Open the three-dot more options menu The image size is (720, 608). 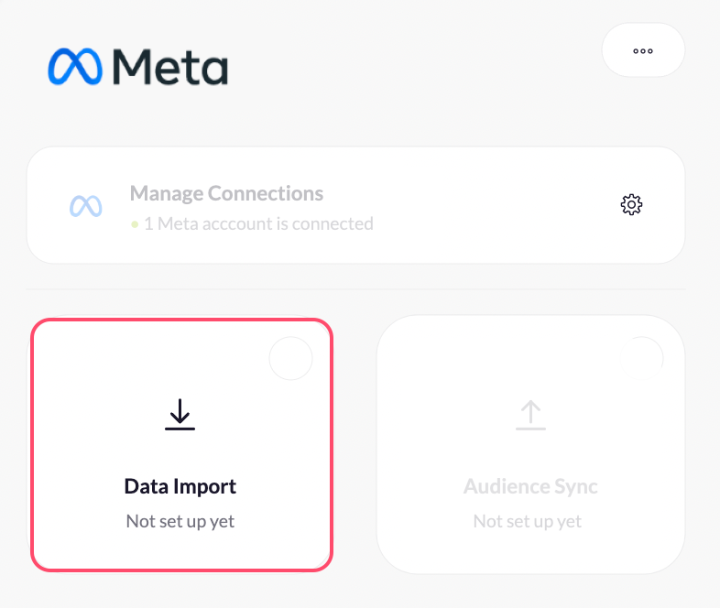(x=643, y=50)
